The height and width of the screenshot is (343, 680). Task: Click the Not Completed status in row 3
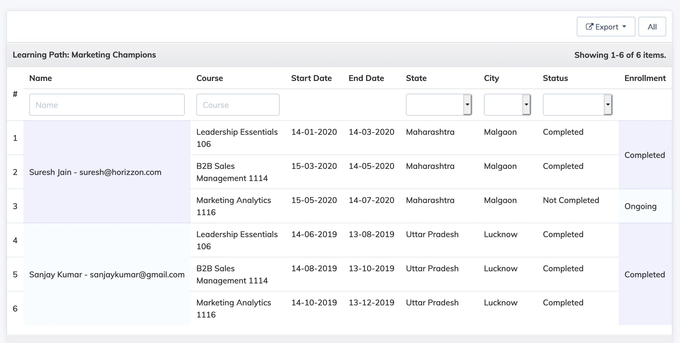(x=571, y=200)
